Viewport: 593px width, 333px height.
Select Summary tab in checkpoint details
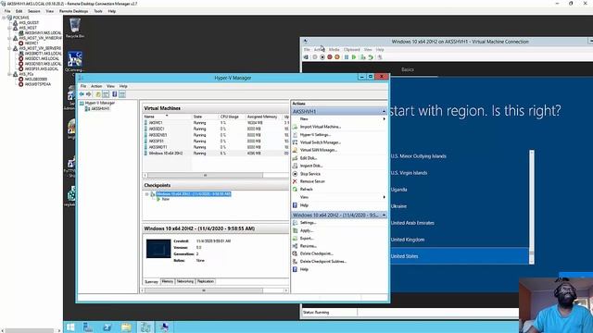[x=151, y=281]
